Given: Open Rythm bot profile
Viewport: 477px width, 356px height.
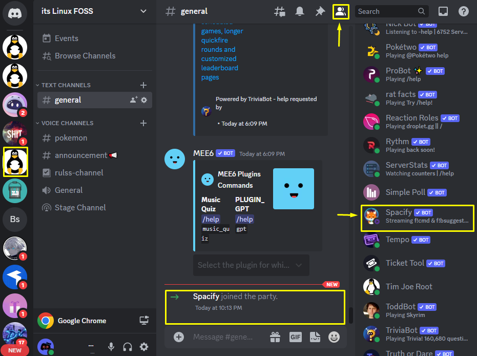Looking at the screenshot, I should coord(416,145).
